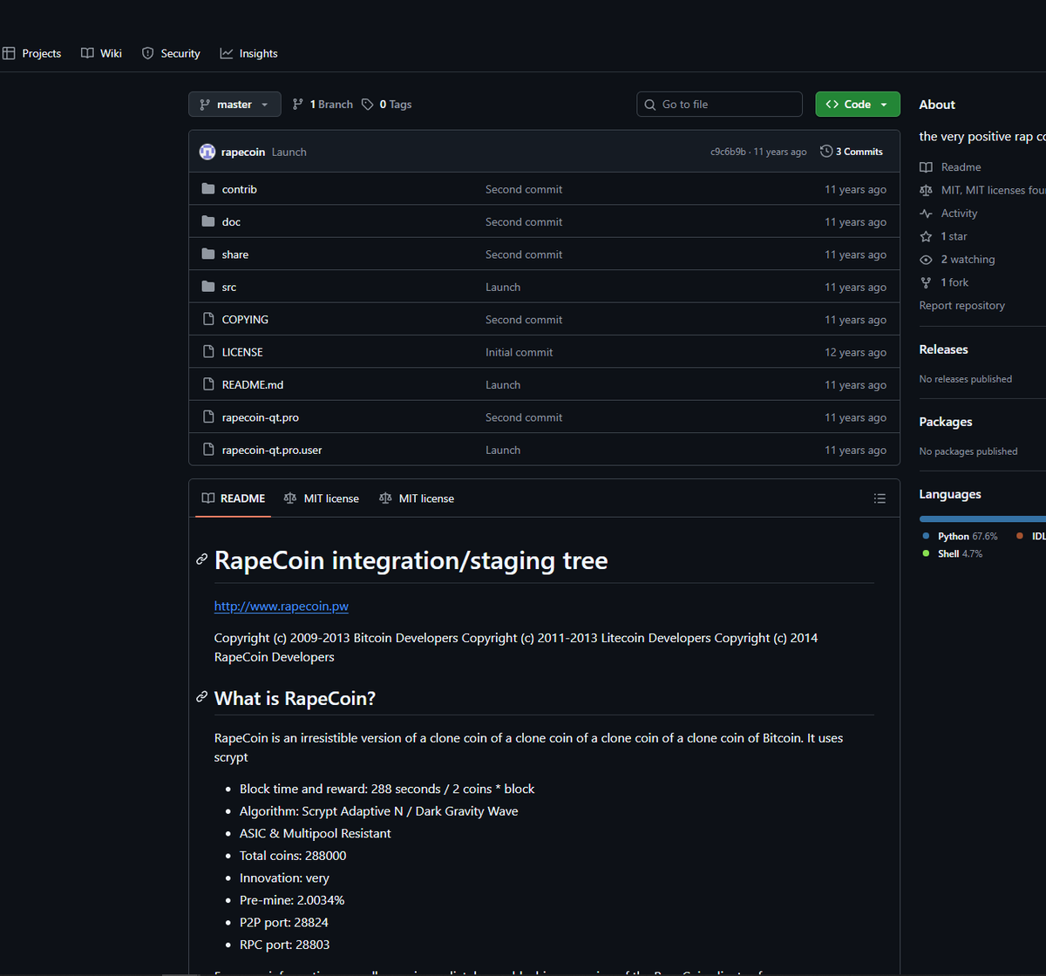Click the anchor icon beside What is RapeCoin?
Screen dimensions: 1046x976
(202, 697)
